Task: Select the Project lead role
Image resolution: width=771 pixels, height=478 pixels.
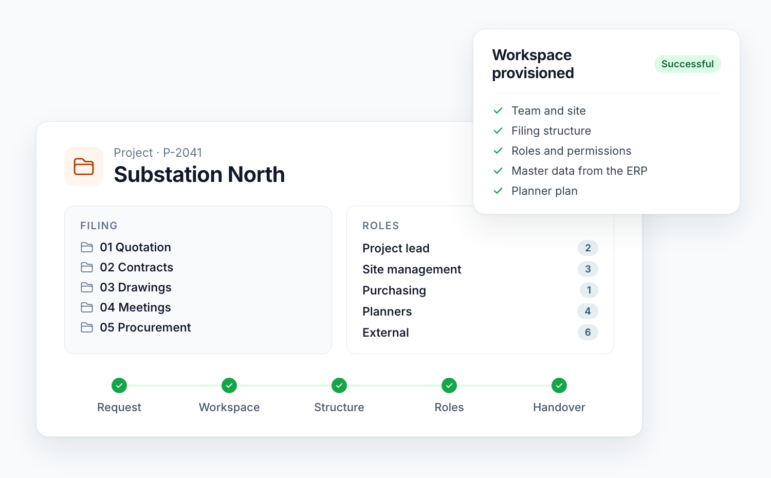Action: [396, 248]
